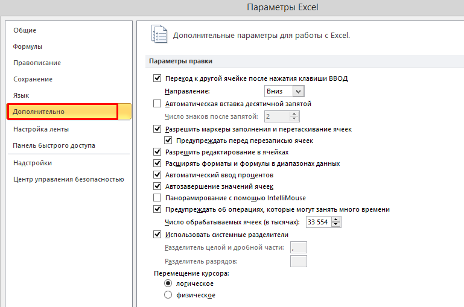Image resolution: width=464 pixels, height=307 pixels.
Task: Select the Сохранение category
Action: pos(33,79)
